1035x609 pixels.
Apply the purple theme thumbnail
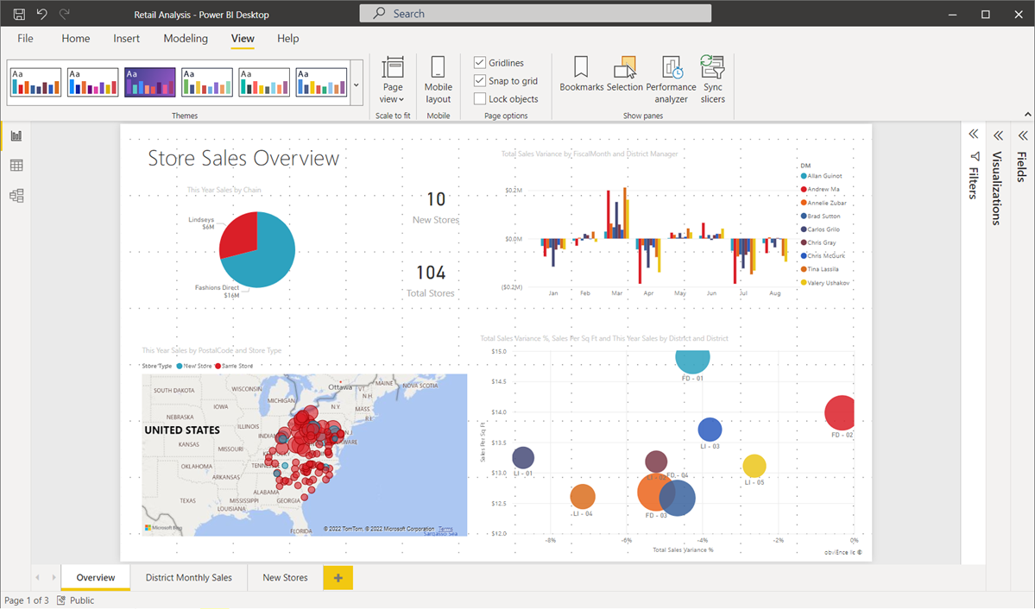(x=149, y=82)
